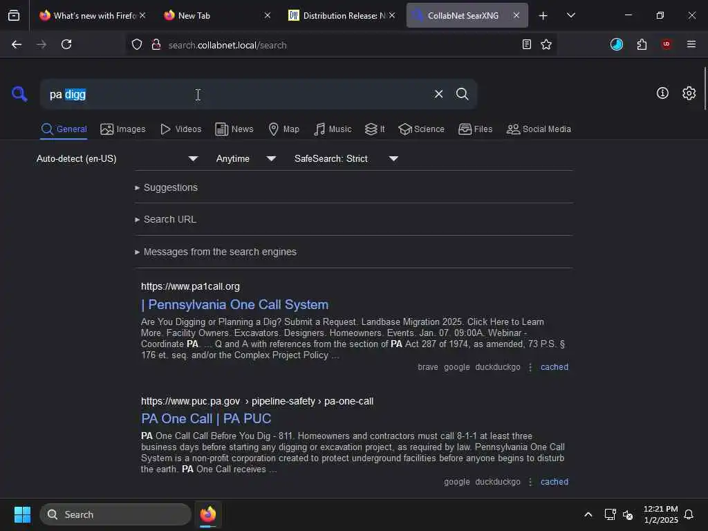The image size is (708, 531).
Task: Open a new browser tab
Action: [543, 16]
